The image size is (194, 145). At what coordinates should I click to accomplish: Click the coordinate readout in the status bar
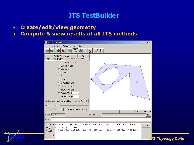click(135, 111)
